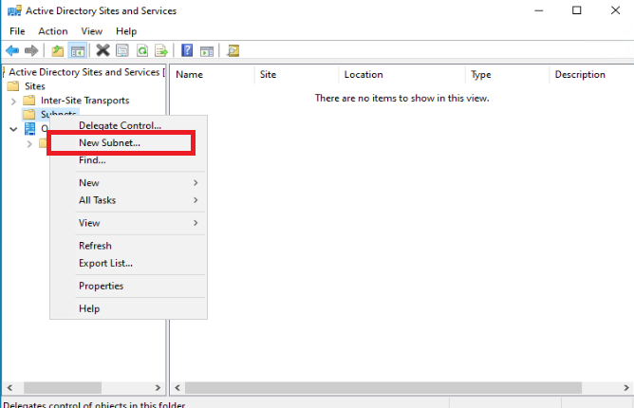This screenshot has width=634, height=408.
Task: Click the tree pane horizontal scrollbar thumb
Action: pos(63,388)
